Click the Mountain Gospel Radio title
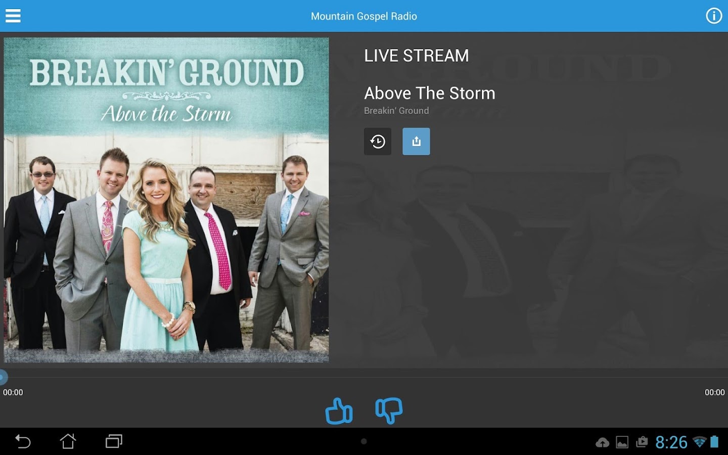728x455 pixels. (364, 16)
